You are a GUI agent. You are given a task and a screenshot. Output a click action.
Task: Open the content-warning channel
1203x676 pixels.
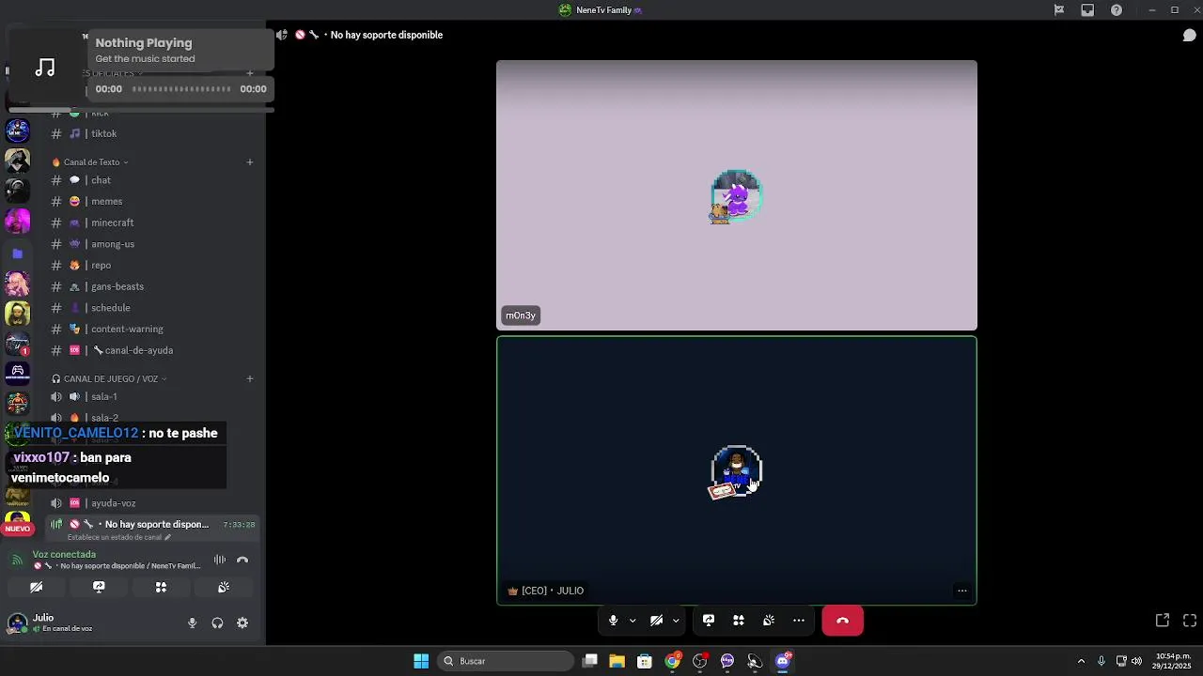pyautogui.click(x=150, y=330)
